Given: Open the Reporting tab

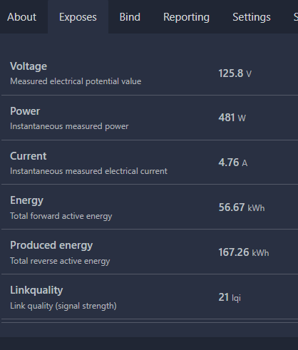Looking at the screenshot, I should (x=186, y=17).
